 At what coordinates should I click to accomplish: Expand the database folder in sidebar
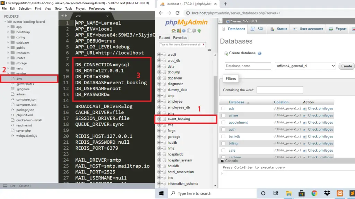[x=8, y=42]
